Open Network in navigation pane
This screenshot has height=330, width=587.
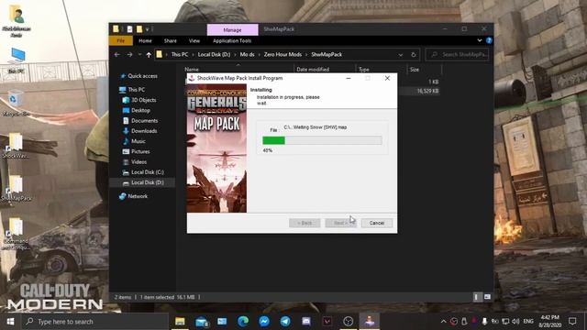click(138, 196)
